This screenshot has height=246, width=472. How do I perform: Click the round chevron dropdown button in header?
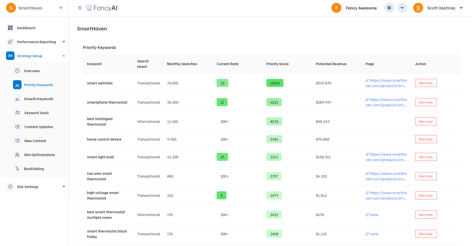(x=402, y=8)
